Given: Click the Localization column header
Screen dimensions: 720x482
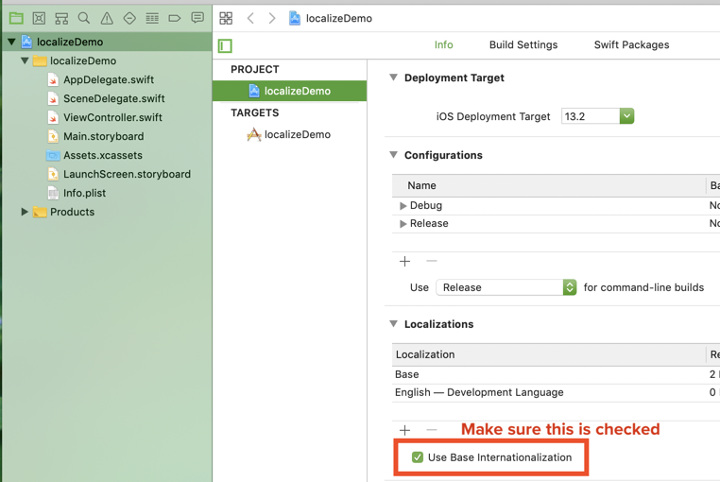Looking at the screenshot, I should pyautogui.click(x=549, y=354).
